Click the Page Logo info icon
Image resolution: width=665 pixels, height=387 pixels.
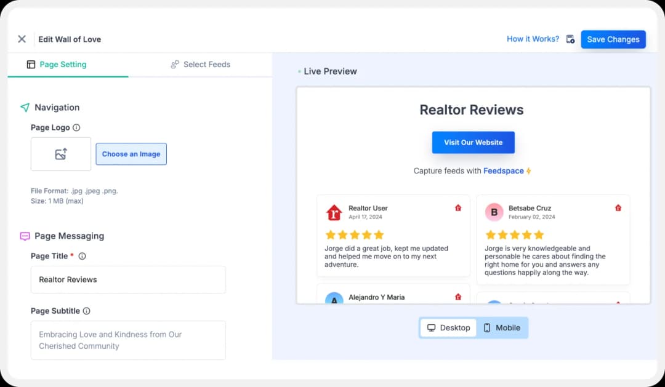(x=76, y=128)
